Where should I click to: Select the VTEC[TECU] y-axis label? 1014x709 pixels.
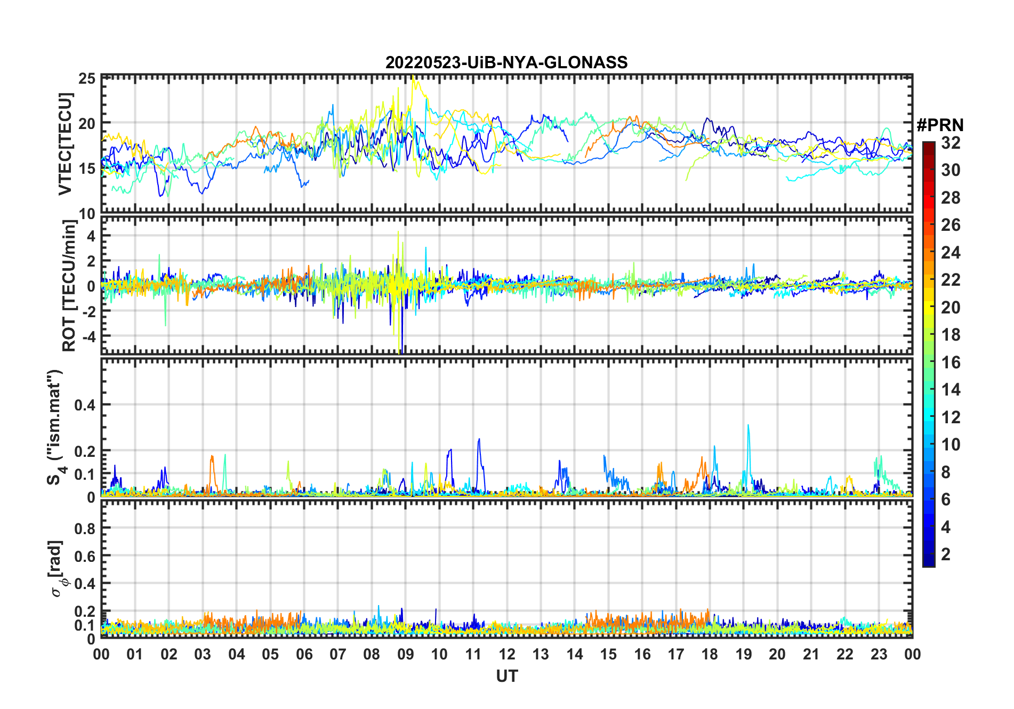point(65,144)
